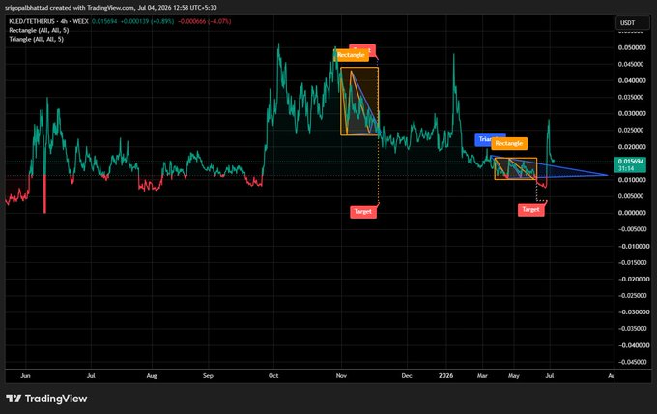
Task: Click the 0.030000 price axis label
Action: click(x=632, y=114)
